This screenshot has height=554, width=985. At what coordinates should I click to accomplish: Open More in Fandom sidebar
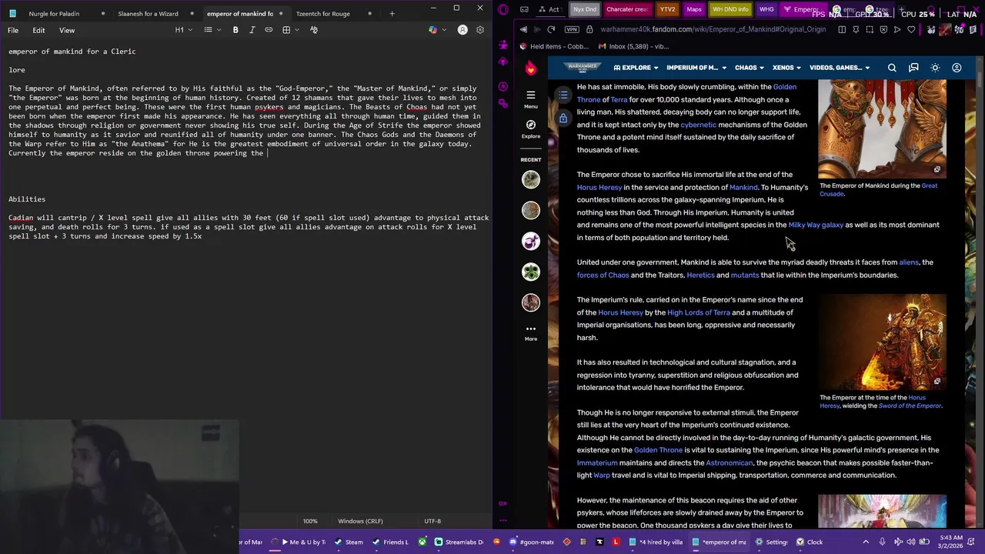(530, 332)
